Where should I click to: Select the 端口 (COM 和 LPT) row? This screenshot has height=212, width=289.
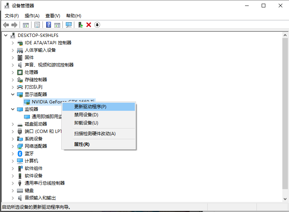[x=43, y=131]
